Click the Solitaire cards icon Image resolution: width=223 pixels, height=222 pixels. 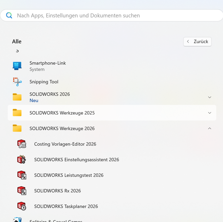tap(17, 220)
